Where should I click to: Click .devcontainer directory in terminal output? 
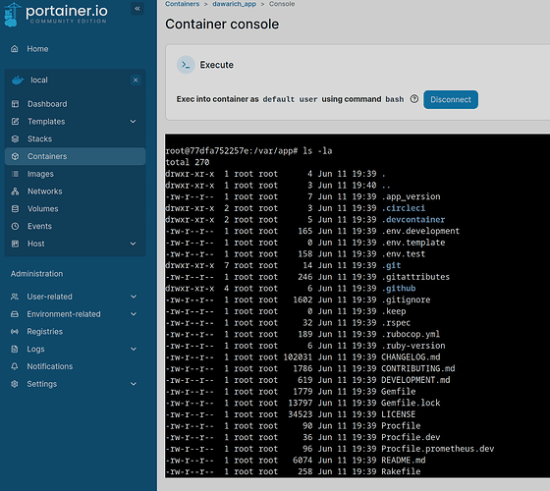pyautogui.click(x=413, y=220)
